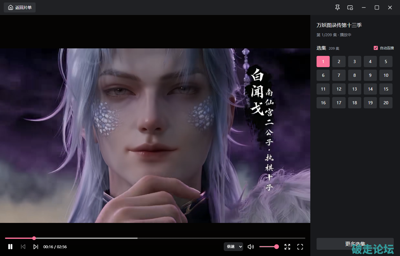Choose episode 17
This screenshot has width=400, height=256.
[x=339, y=103]
